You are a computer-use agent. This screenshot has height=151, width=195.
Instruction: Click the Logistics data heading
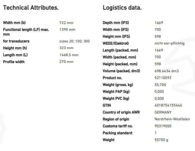(122, 8)
